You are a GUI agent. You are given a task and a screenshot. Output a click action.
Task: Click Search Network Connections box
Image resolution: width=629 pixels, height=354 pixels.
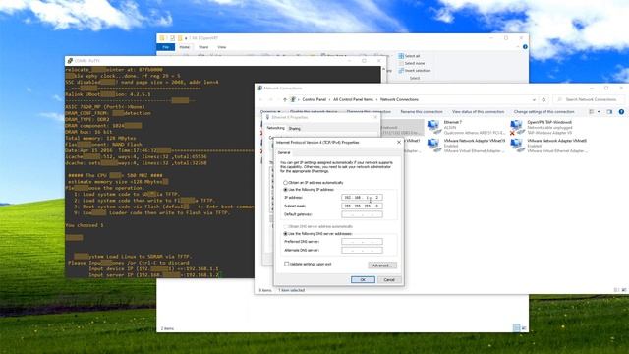(589, 99)
